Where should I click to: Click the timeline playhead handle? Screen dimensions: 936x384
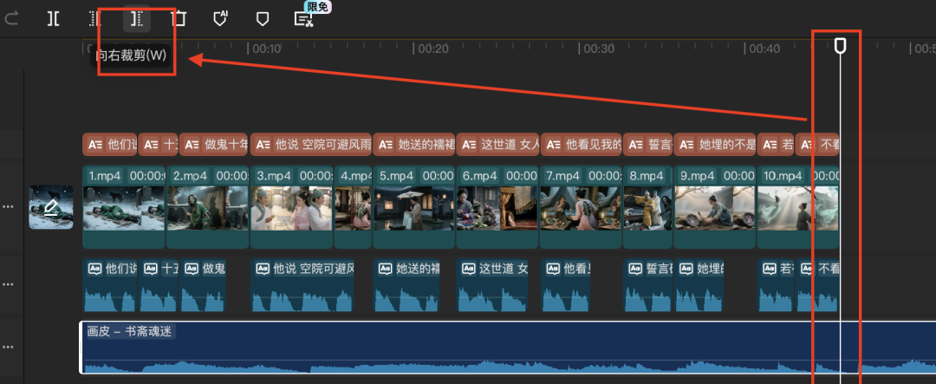pyautogui.click(x=840, y=45)
